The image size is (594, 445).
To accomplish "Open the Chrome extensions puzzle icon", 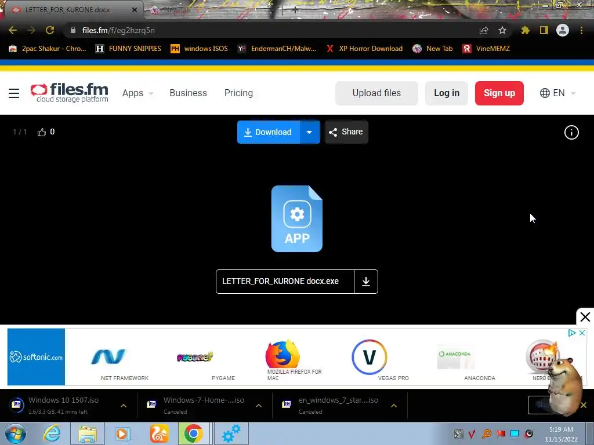I will tap(526, 30).
